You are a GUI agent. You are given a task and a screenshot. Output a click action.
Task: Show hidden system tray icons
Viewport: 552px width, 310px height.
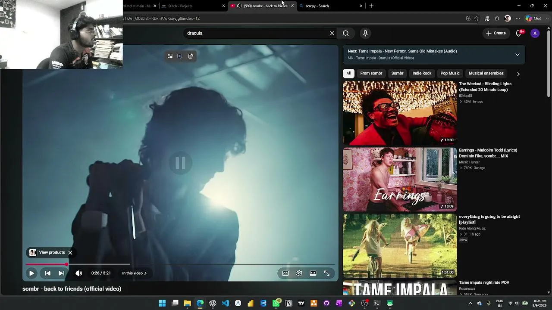point(470,303)
